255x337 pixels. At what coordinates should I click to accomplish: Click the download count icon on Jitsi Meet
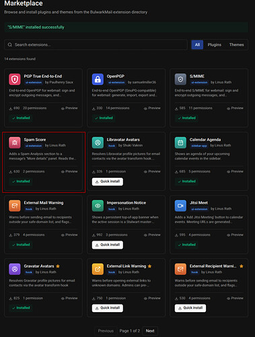(x=176, y=235)
